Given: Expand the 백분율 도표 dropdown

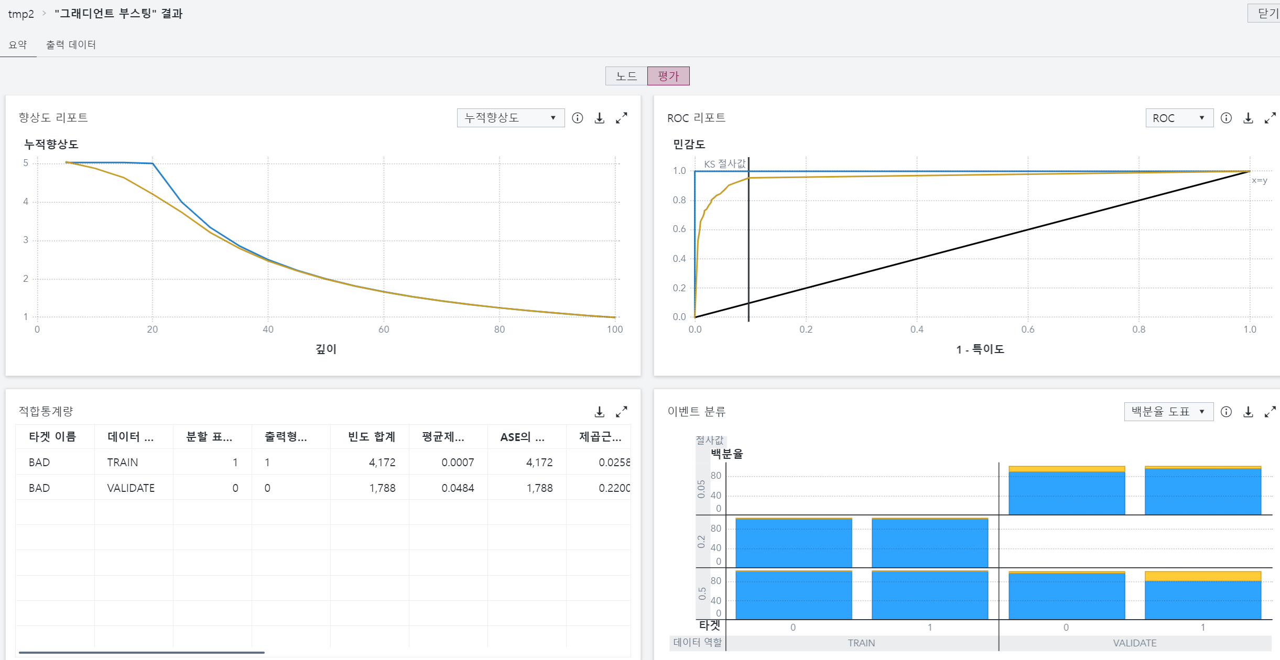Looking at the screenshot, I should pyautogui.click(x=1168, y=412).
